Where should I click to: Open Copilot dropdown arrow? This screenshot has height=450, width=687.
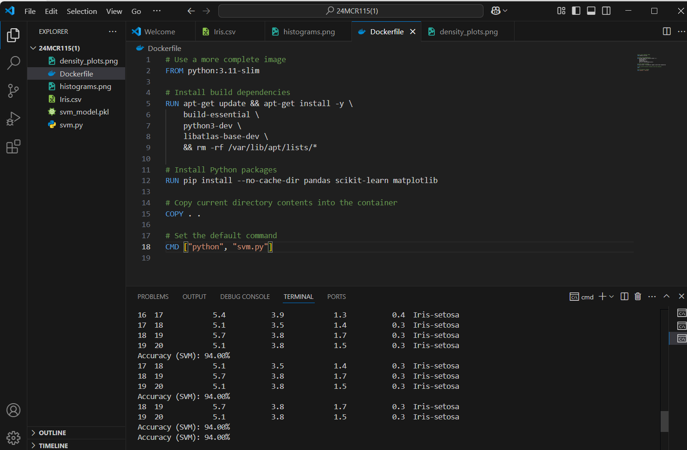pyautogui.click(x=505, y=11)
